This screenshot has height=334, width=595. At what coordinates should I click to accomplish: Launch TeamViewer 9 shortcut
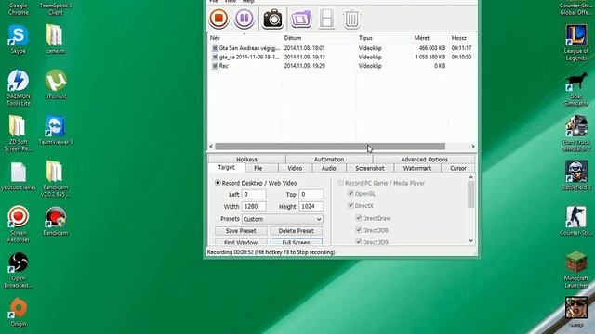click(56, 130)
